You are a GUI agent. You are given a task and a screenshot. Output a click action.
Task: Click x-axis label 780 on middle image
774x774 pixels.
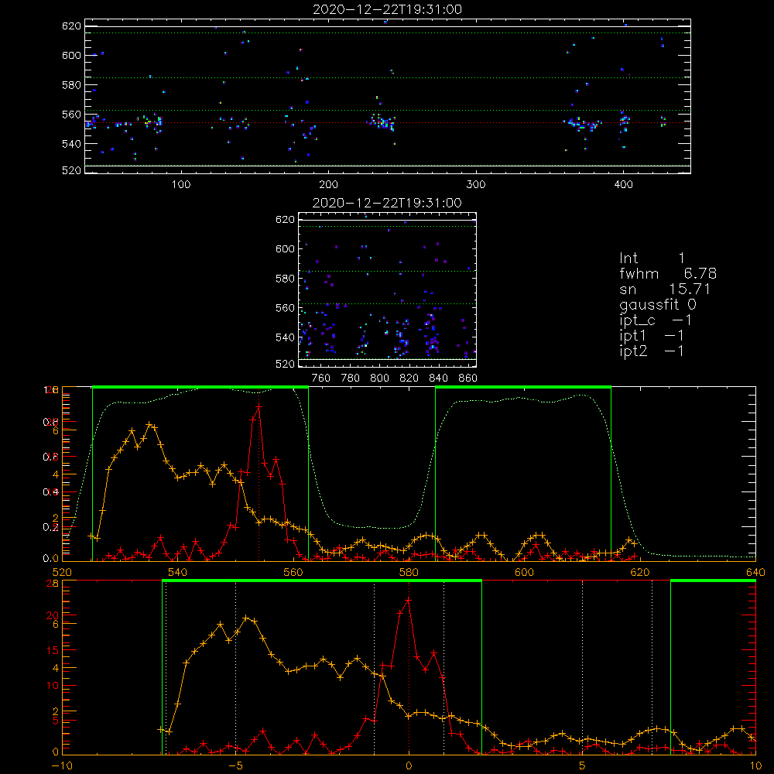point(351,378)
